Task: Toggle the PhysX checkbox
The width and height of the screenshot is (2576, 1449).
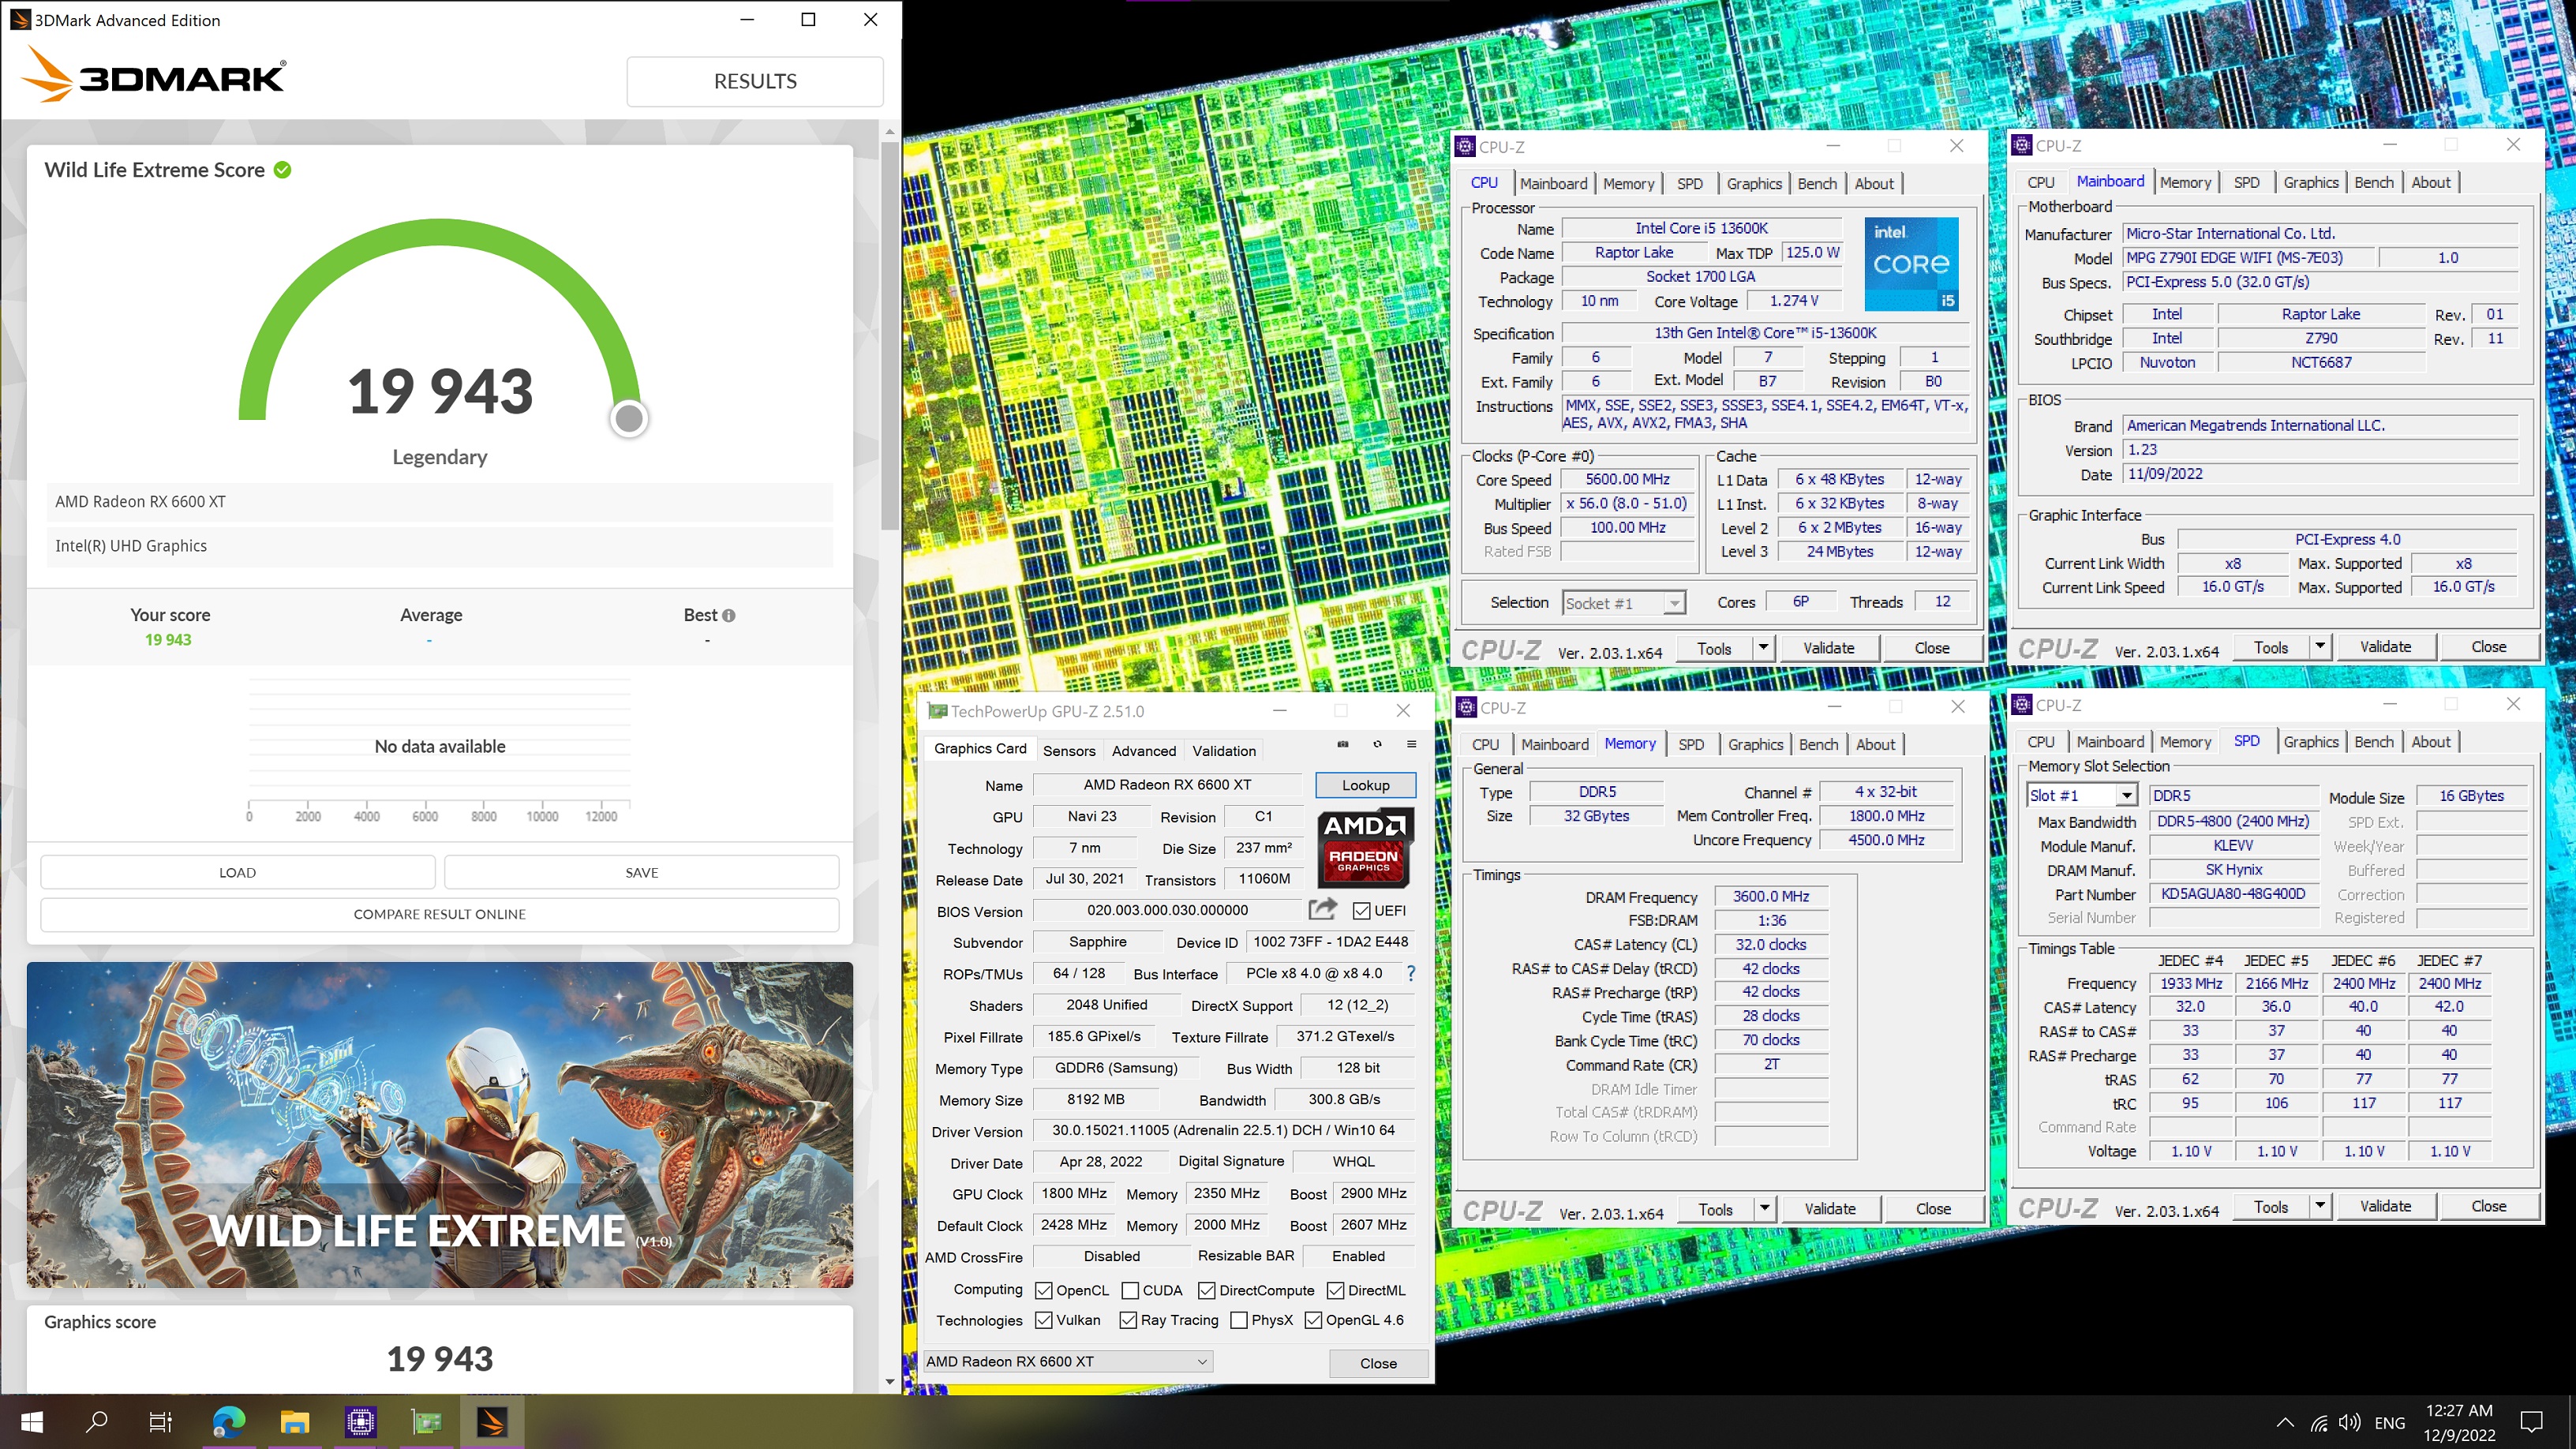Action: (x=1238, y=1320)
